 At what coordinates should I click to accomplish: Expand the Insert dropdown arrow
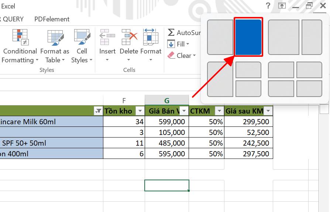[x=107, y=60]
